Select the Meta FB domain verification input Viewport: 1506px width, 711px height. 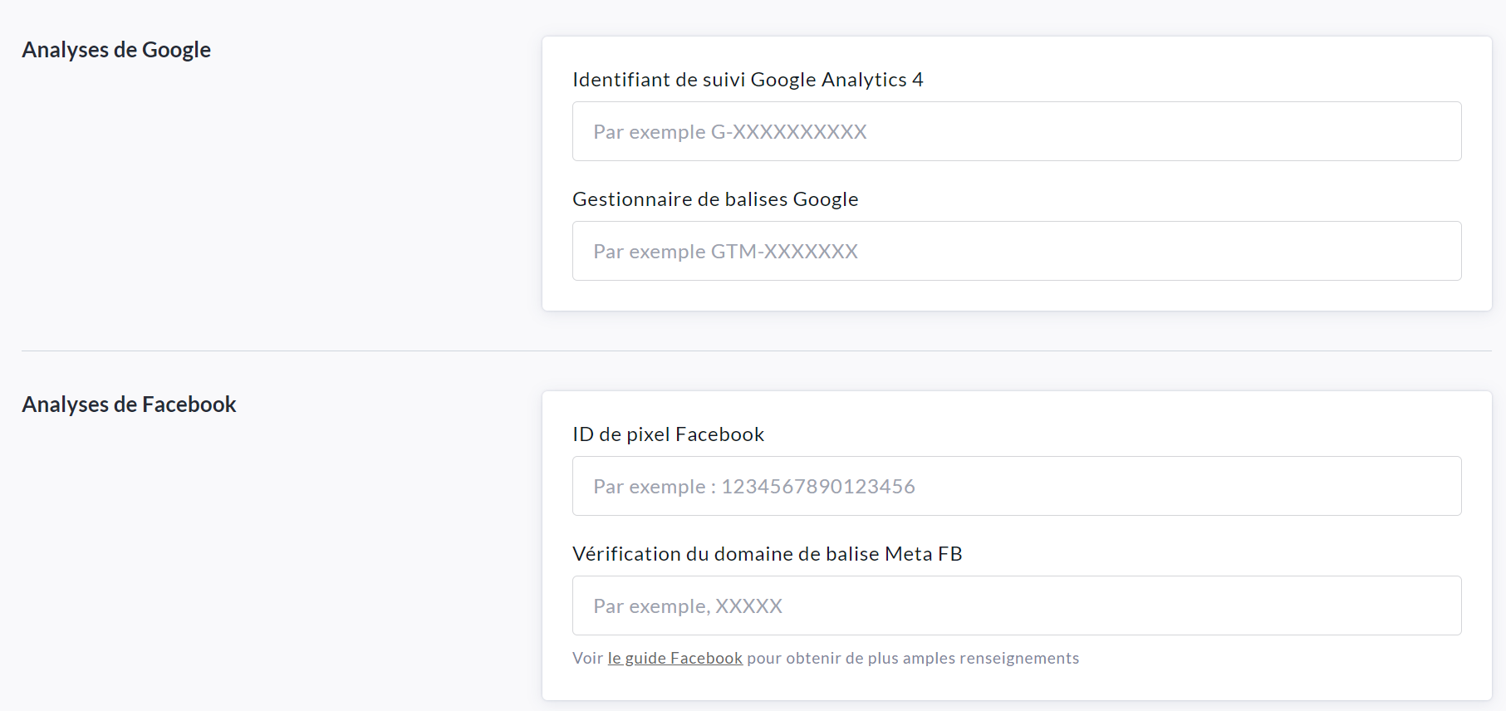[1016, 606]
